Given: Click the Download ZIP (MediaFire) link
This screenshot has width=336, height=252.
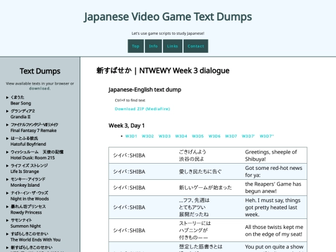Looking at the screenshot, I should tap(142, 109).
